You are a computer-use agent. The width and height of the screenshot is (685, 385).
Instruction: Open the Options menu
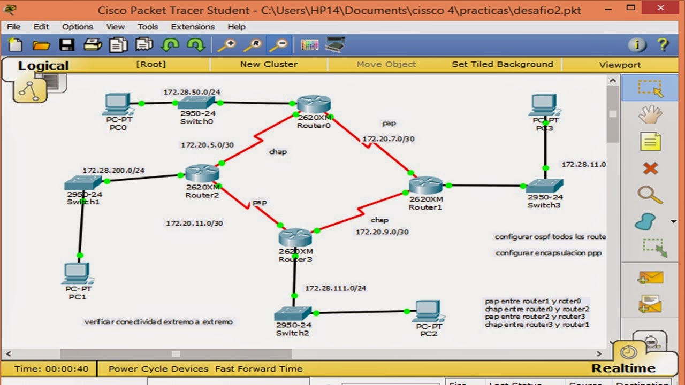click(77, 27)
